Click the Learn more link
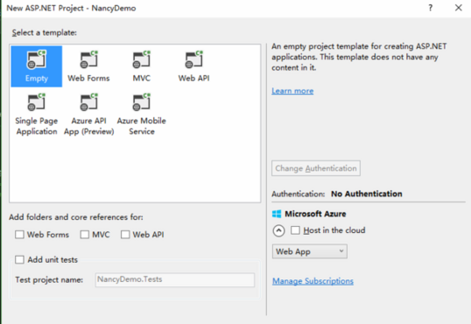The image size is (471, 324). click(292, 91)
